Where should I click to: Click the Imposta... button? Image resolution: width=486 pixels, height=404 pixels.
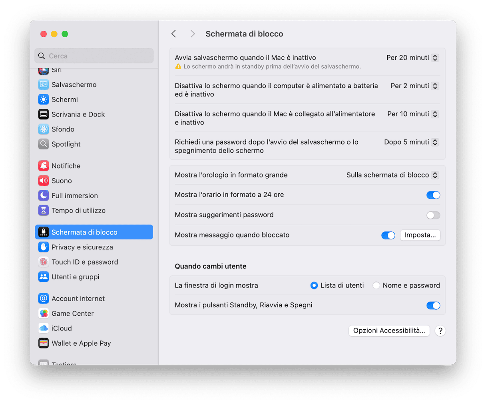420,235
